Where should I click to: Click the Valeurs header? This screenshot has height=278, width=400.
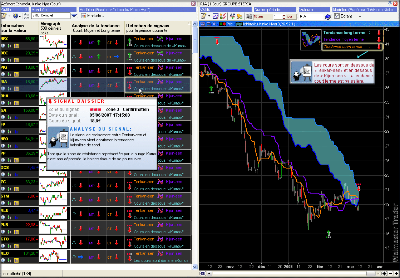314,9
